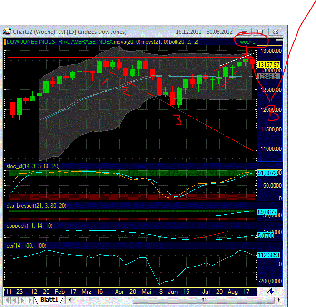Screen dimensions: 316x307
Task: Click the orange bar left of DOW JONES title
Action: (x=5, y=42)
